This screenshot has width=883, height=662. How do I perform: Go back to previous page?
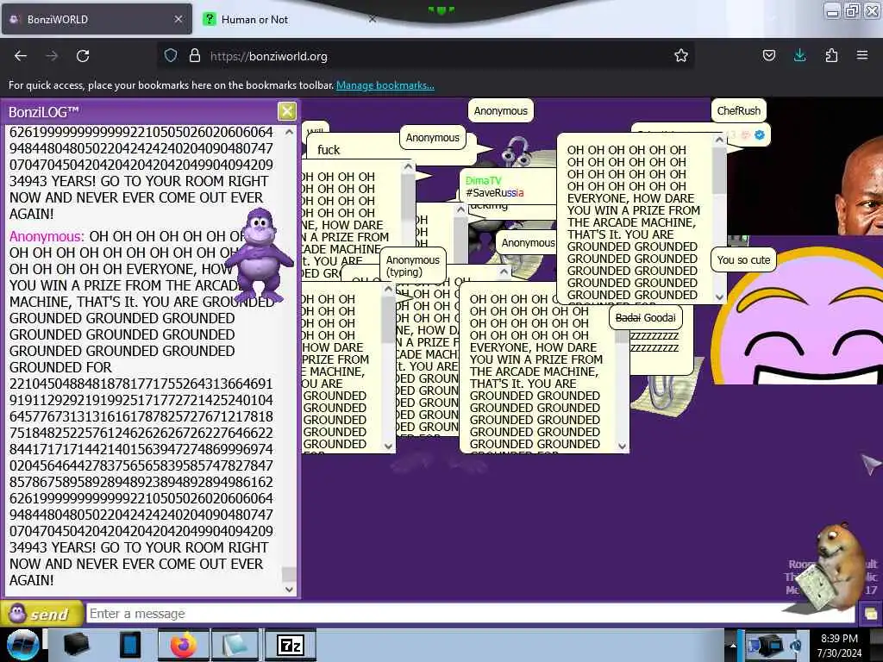(x=21, y=56)
